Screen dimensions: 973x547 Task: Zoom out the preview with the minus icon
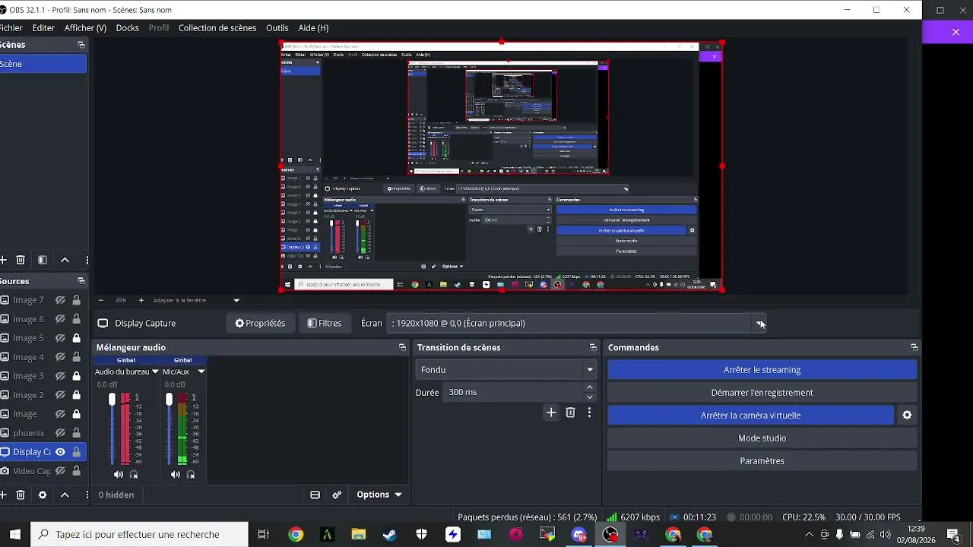[x=100, y=300]
